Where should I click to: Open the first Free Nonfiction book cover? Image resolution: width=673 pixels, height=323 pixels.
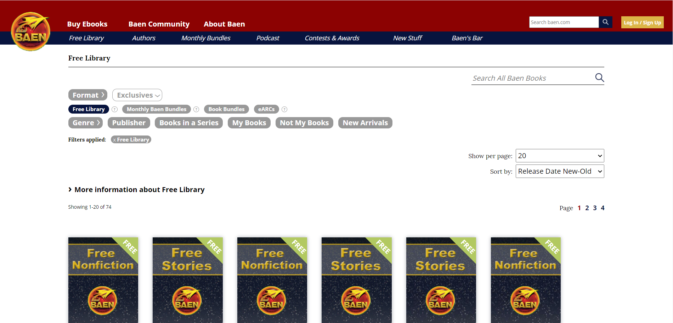pos(103,279)
